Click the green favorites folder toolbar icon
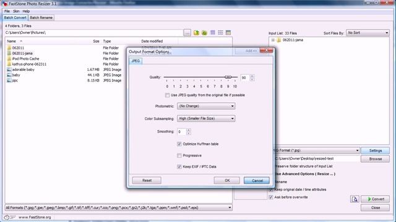 coord(204,33)
